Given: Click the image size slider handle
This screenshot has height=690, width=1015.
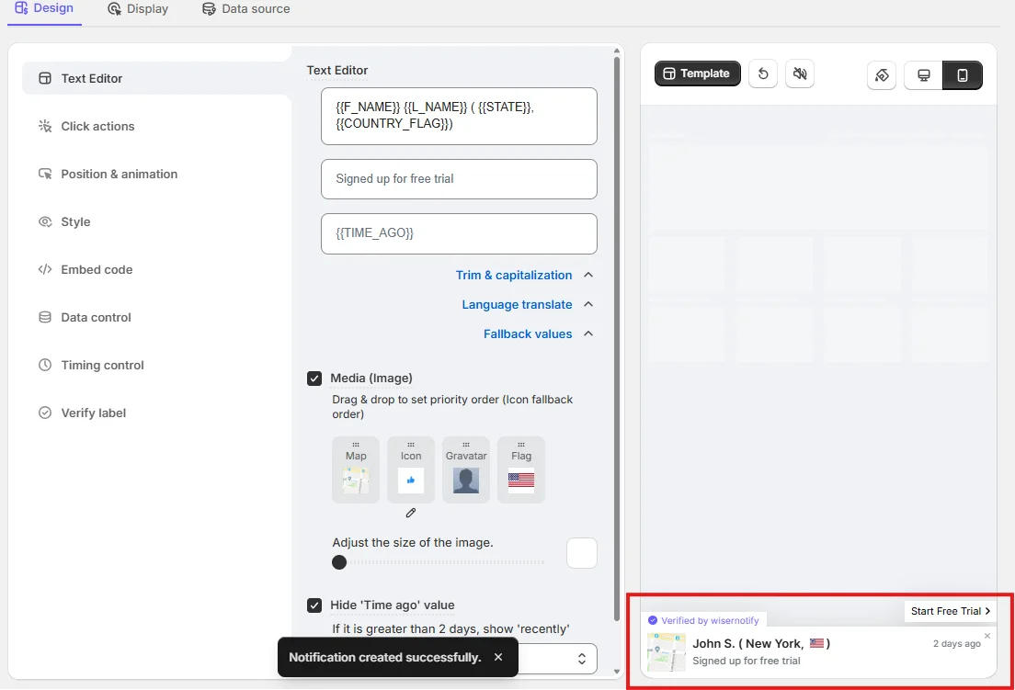Looking at the screenshot, I should 339,562.
